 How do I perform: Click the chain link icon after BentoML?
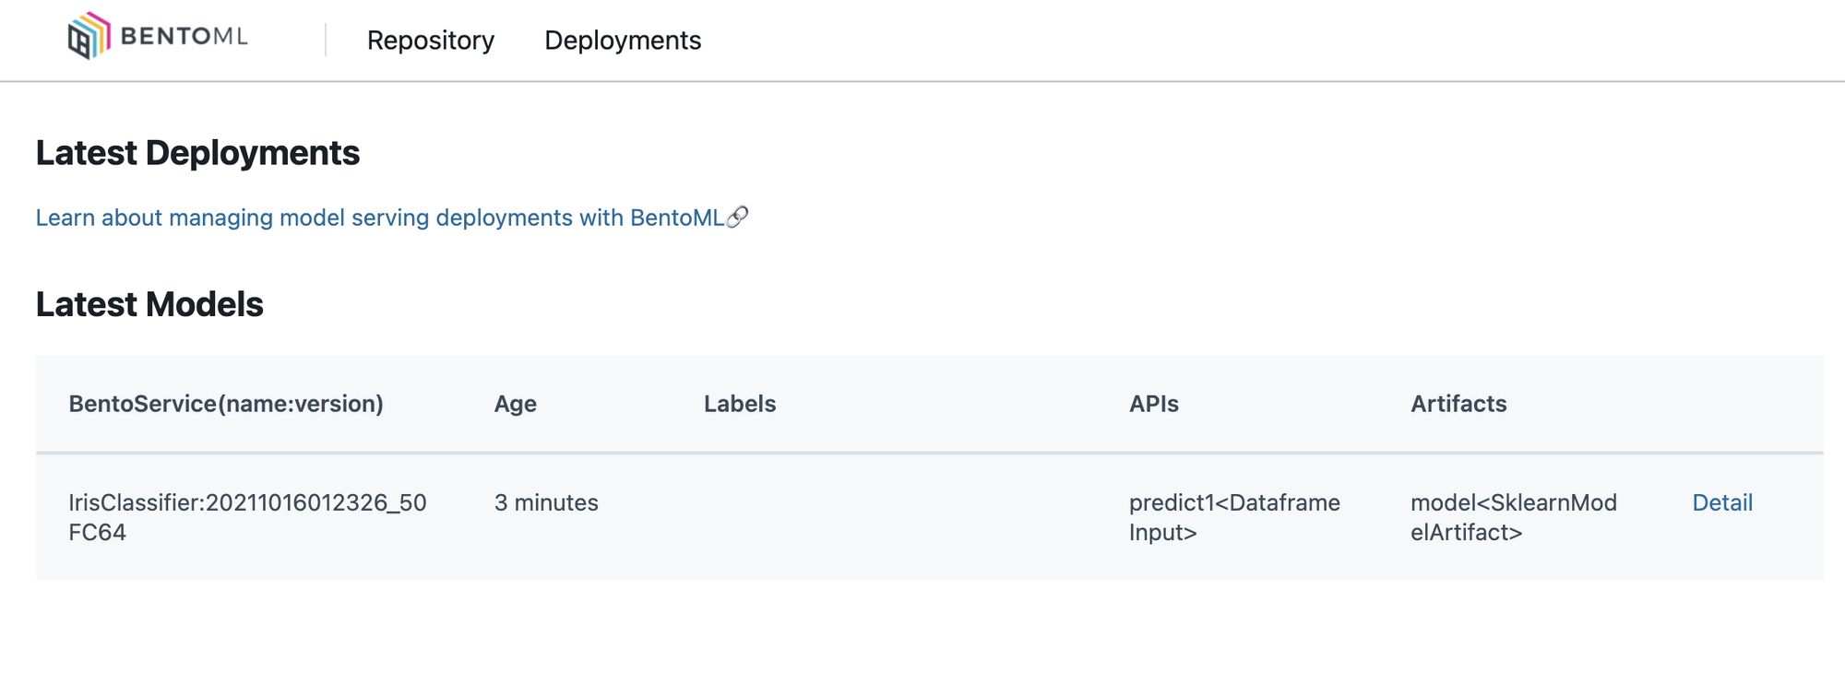pyautogui.click(x=737, y=218)
